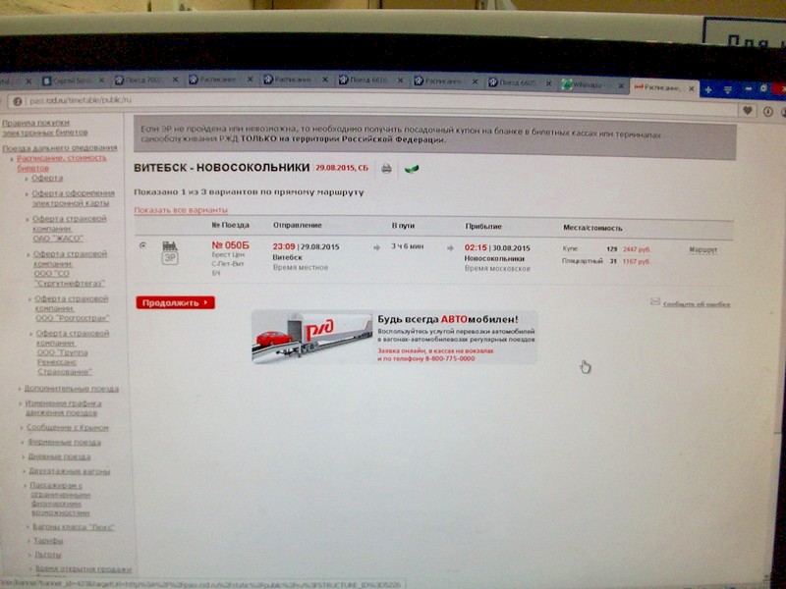
Task: Switch to the Whatsapp browser tab
Action: click(x=590, y=84)
